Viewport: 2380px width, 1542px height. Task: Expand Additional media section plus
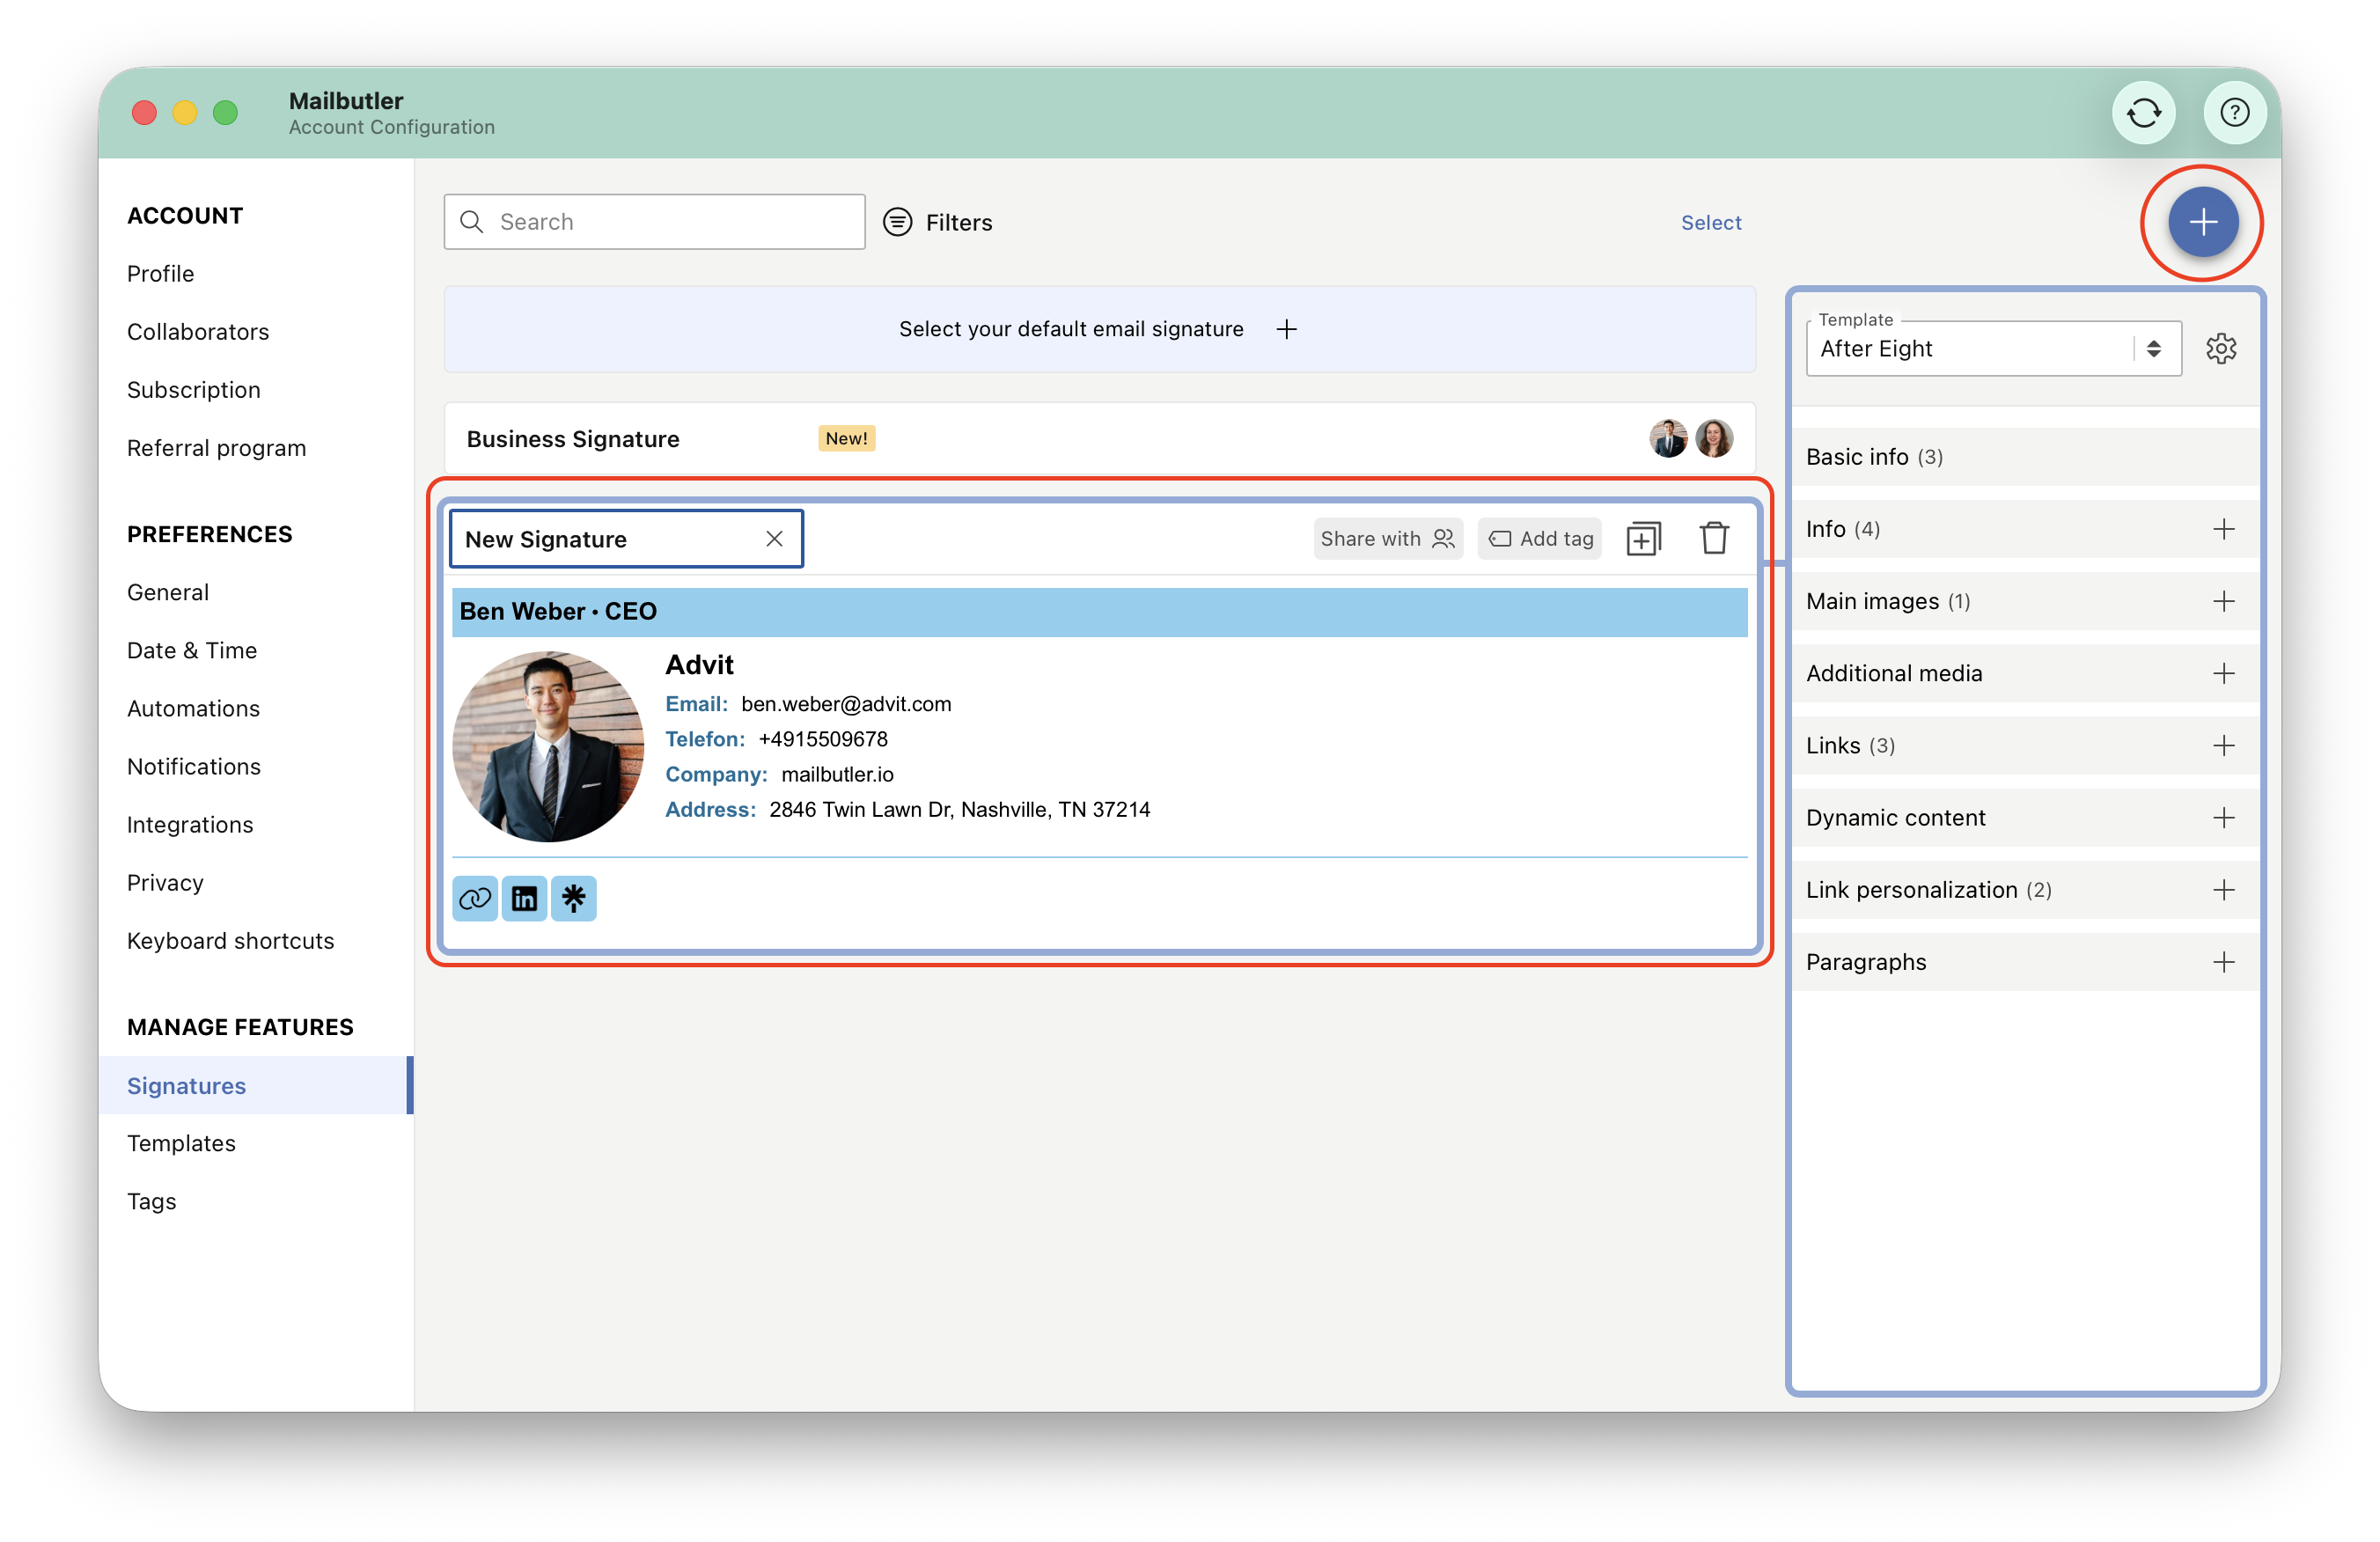(x=2223, y=673)
